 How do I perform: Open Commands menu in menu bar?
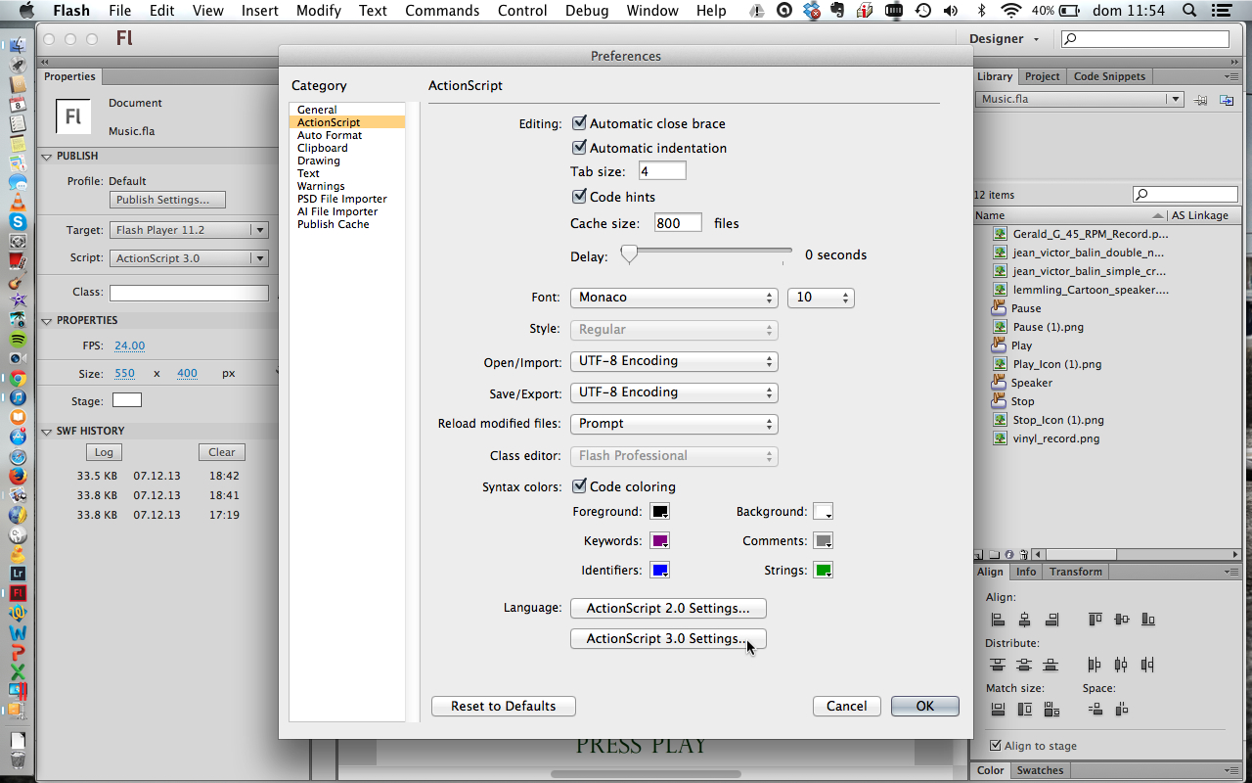coord(442,11)
